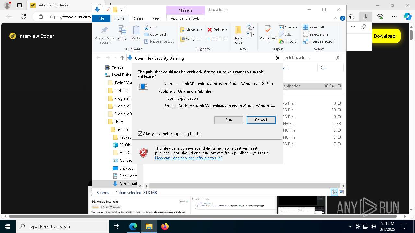
Task: Click the Explorer help question icon
Action: (x=342, y=18)
